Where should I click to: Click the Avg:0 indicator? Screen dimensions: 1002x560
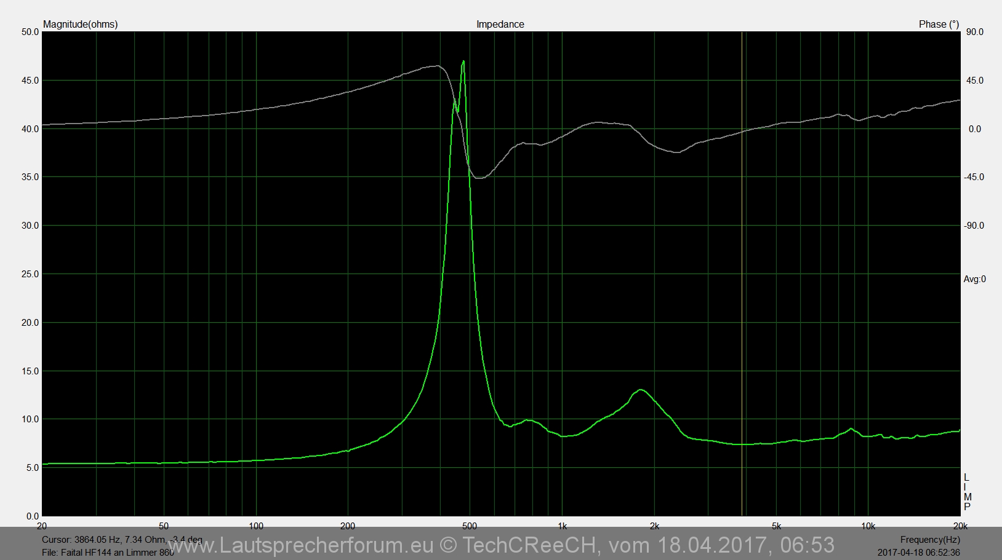tap(974, 279)
